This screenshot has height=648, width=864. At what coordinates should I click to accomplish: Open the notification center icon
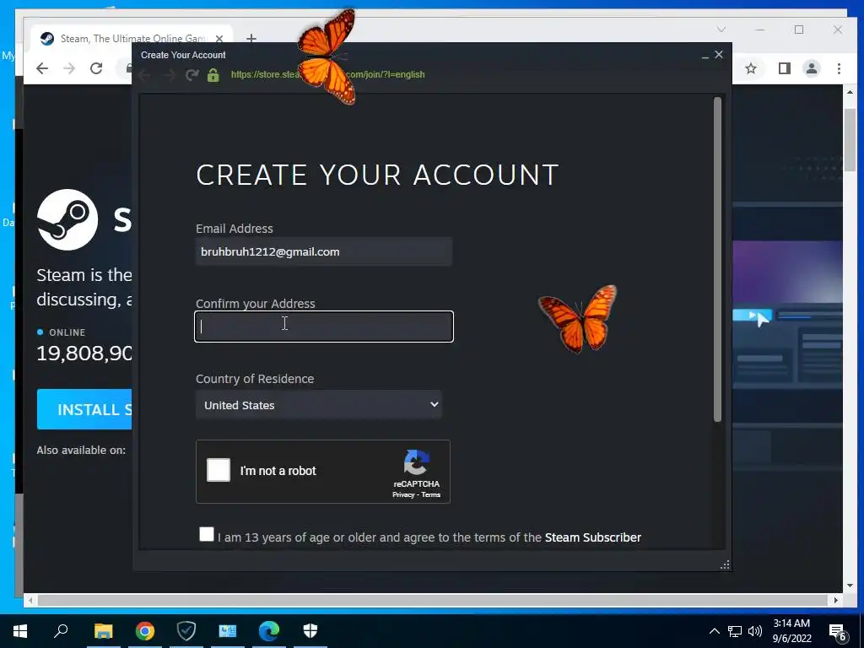point(838,632)
